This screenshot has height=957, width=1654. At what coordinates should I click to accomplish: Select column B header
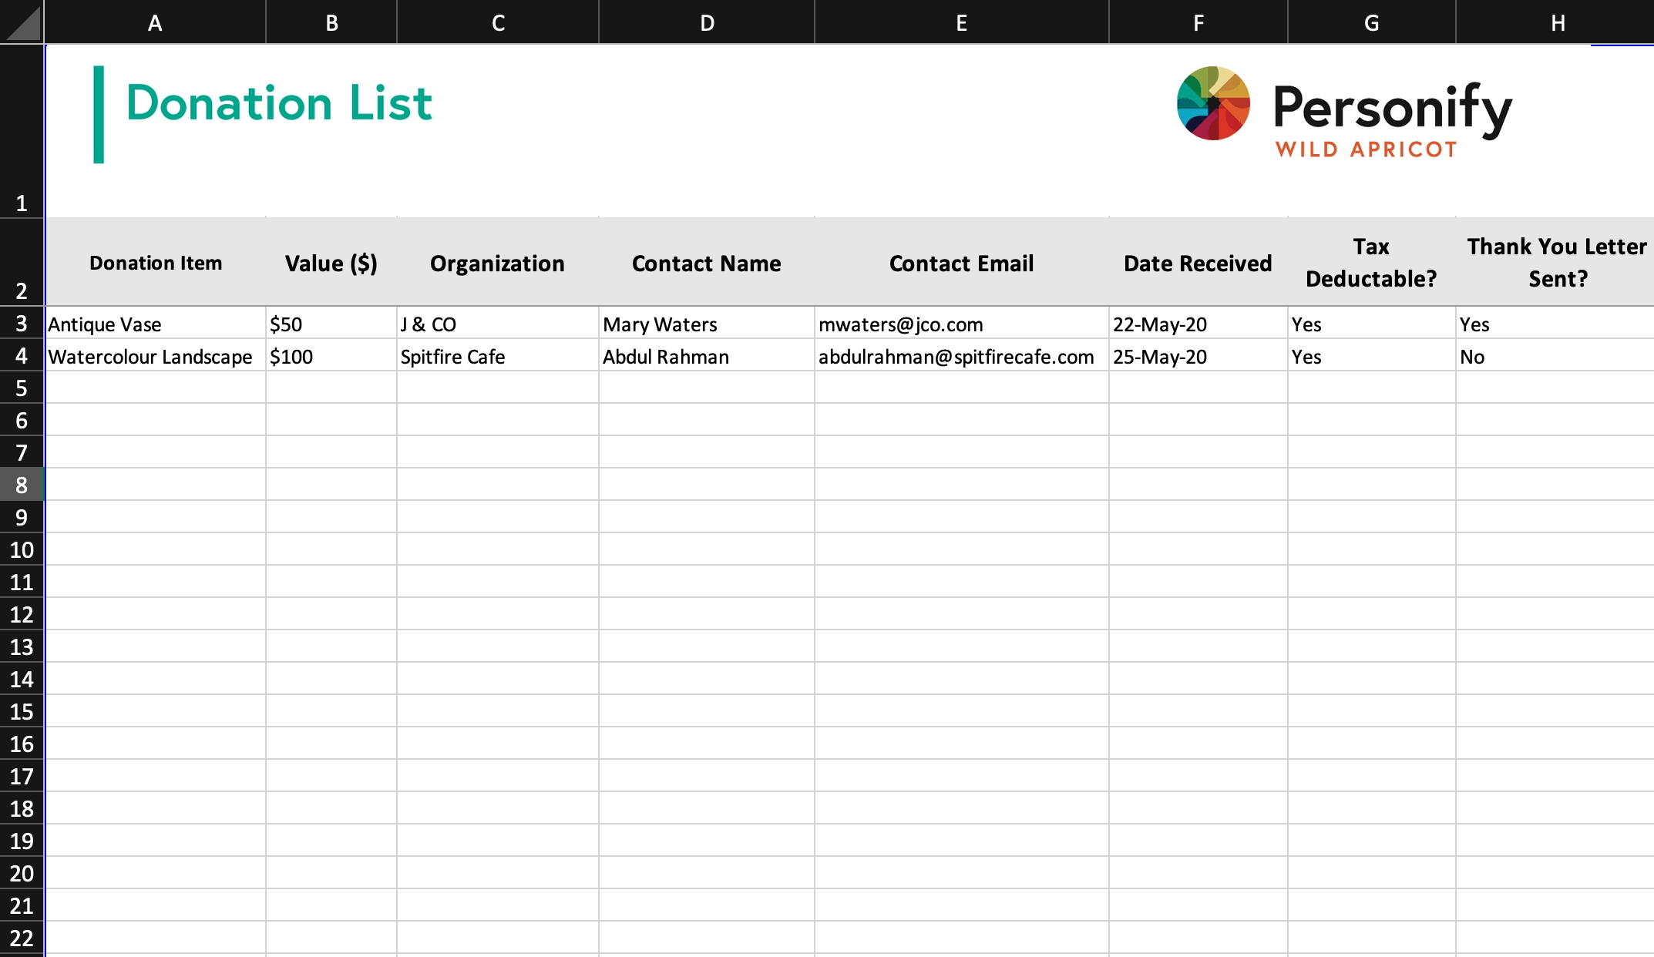tap(331, 22)
